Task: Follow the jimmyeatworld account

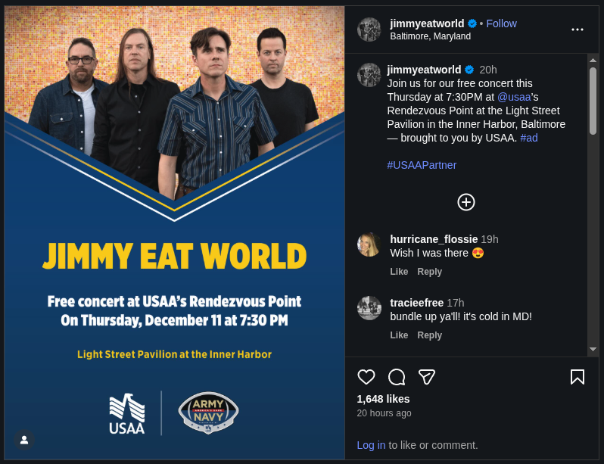Action: [x=501, y=23]
